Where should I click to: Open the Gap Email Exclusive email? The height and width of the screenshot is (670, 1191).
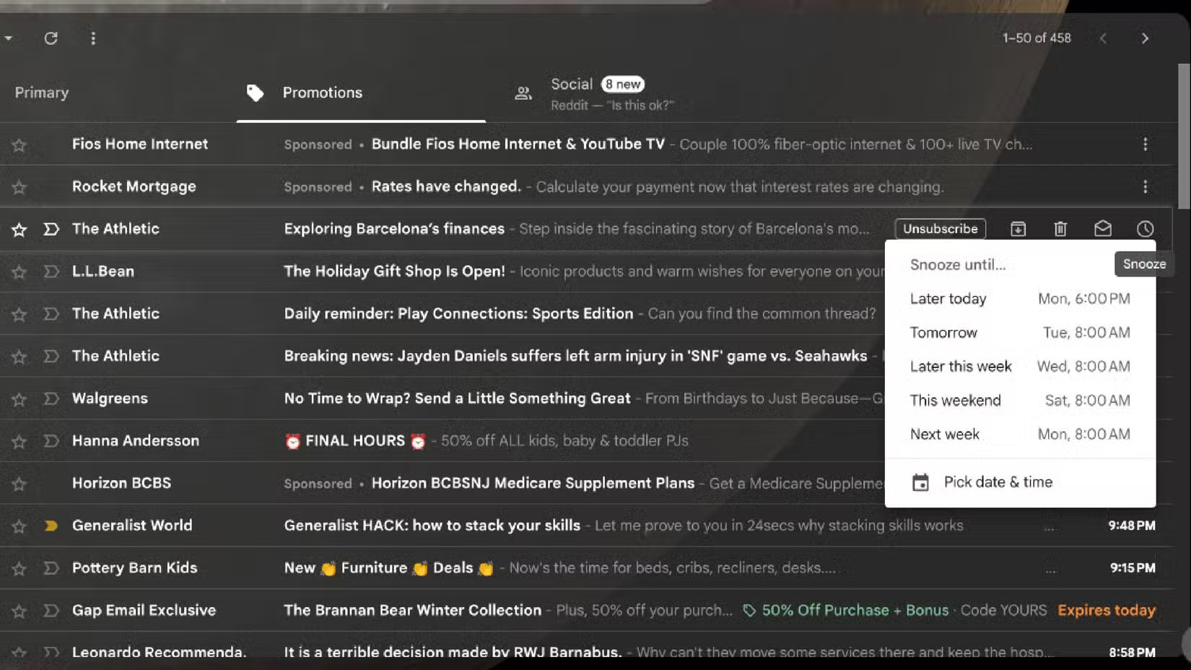412,610
